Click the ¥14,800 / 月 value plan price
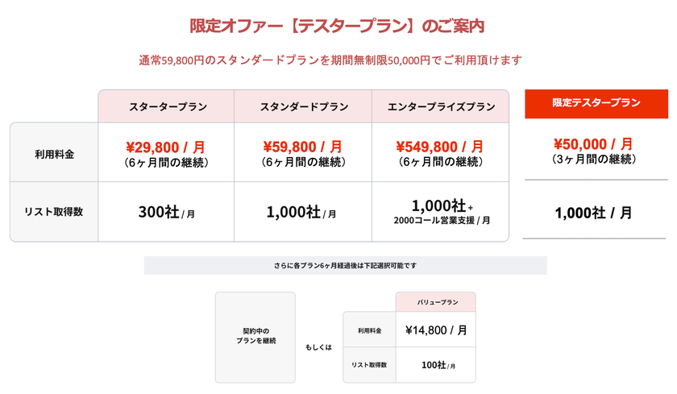The width and height of the screenshot is (677, 394). 436,330
